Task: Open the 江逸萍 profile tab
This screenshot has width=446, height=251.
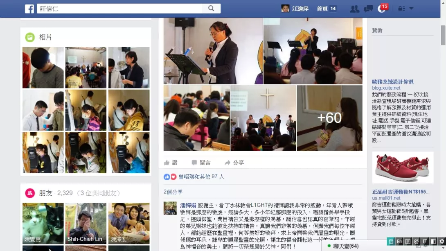Action: pyautogui.click(x=295, y=9)
